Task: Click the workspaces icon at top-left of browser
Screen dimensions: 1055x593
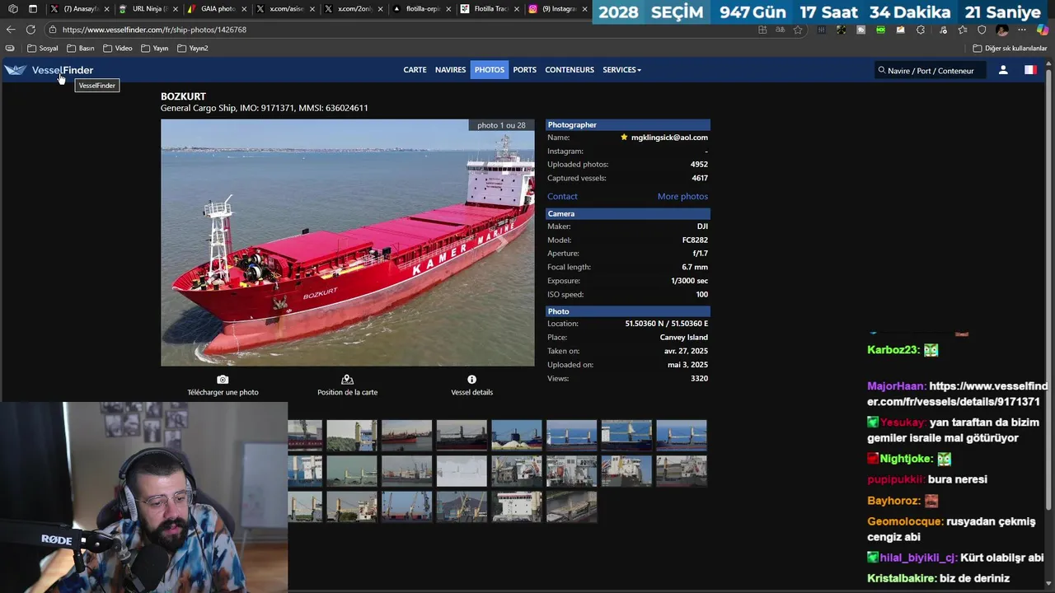Action: coord(12,9)
